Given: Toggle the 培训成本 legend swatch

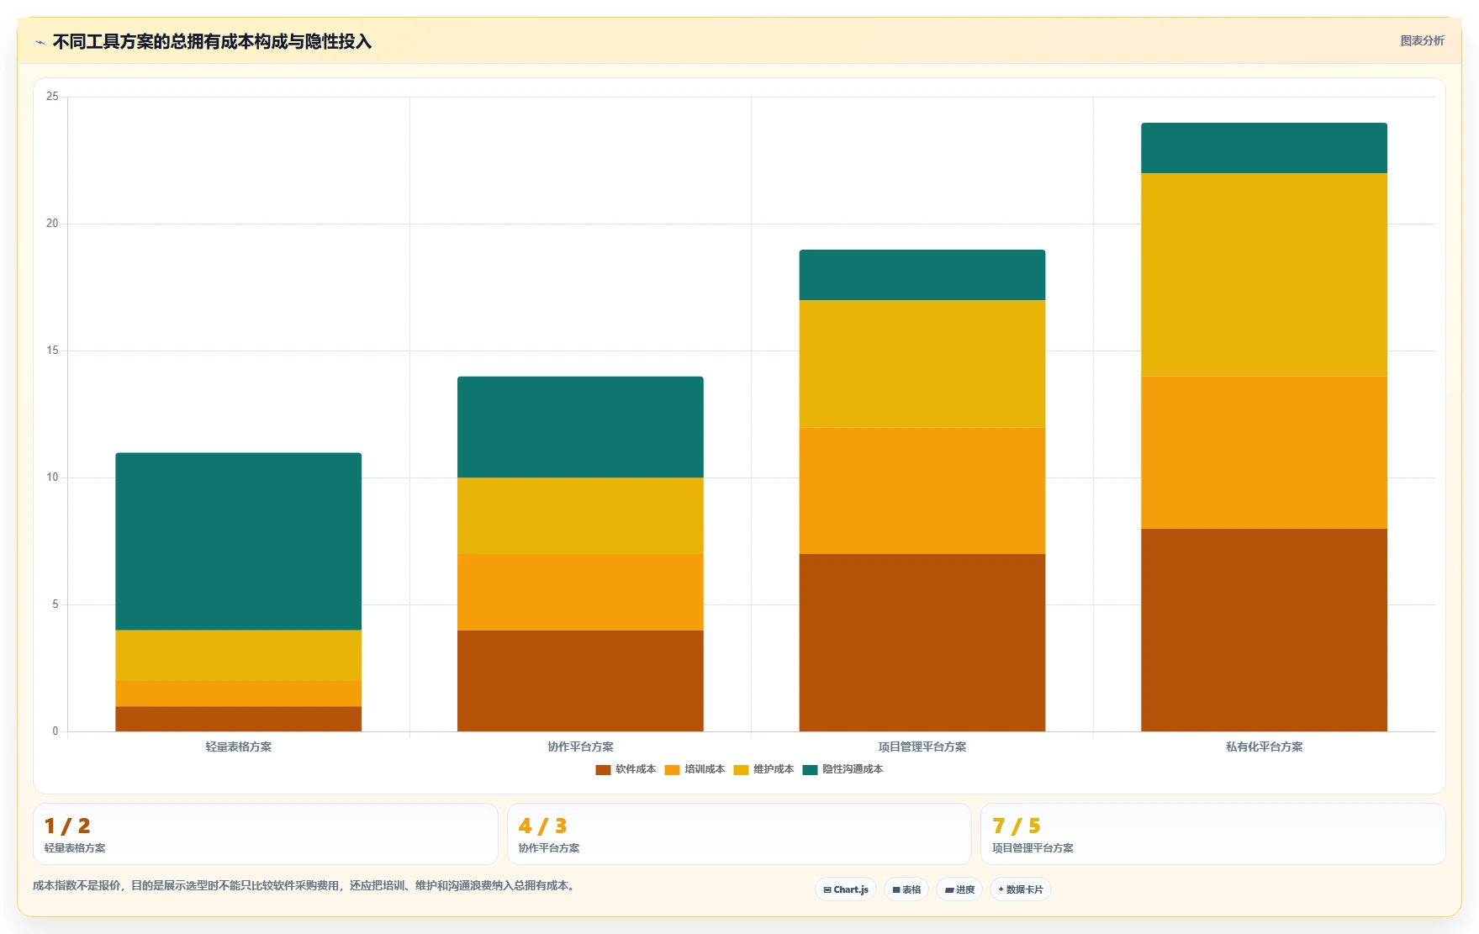Looking at the screenshot, I should [x=672, y=769].
